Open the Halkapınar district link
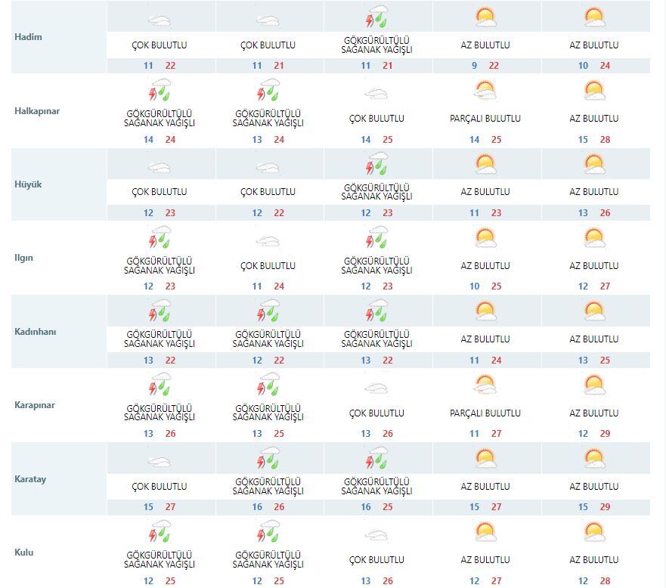The width and height of the screenshot is (666, 588). [x=36, y=111]
